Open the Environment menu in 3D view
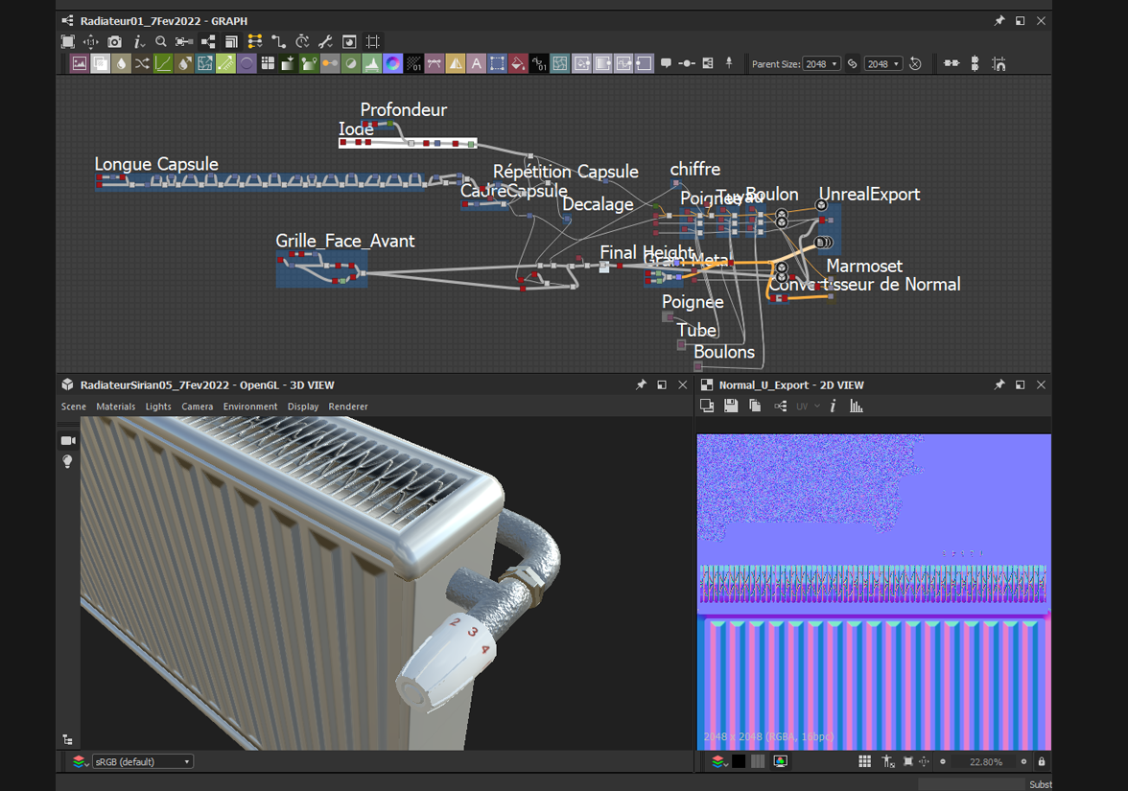This screenshot has height=791, width=1128. point(250,407)
